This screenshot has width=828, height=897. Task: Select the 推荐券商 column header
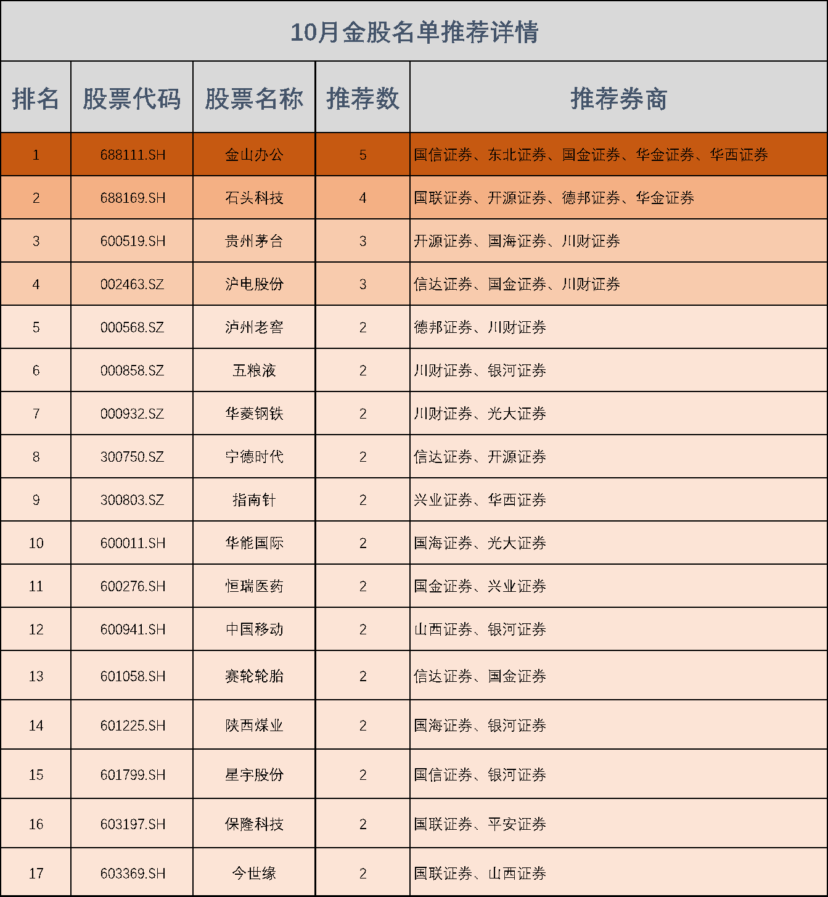618,98
